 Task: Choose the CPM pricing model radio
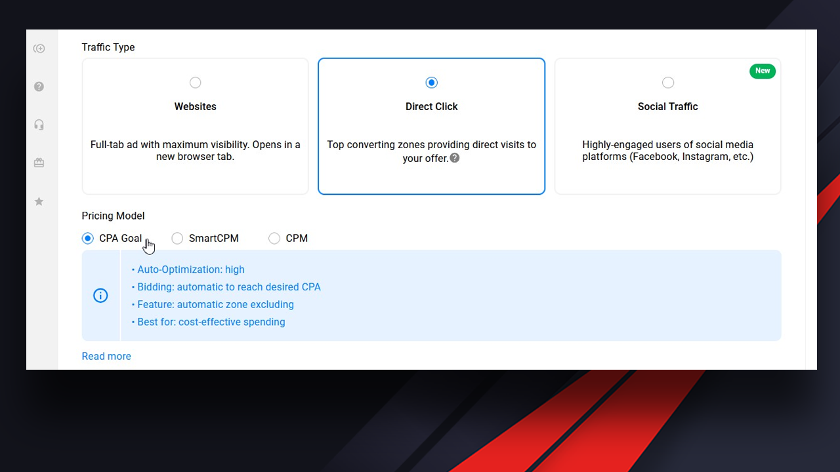click(x=274, y=239)
